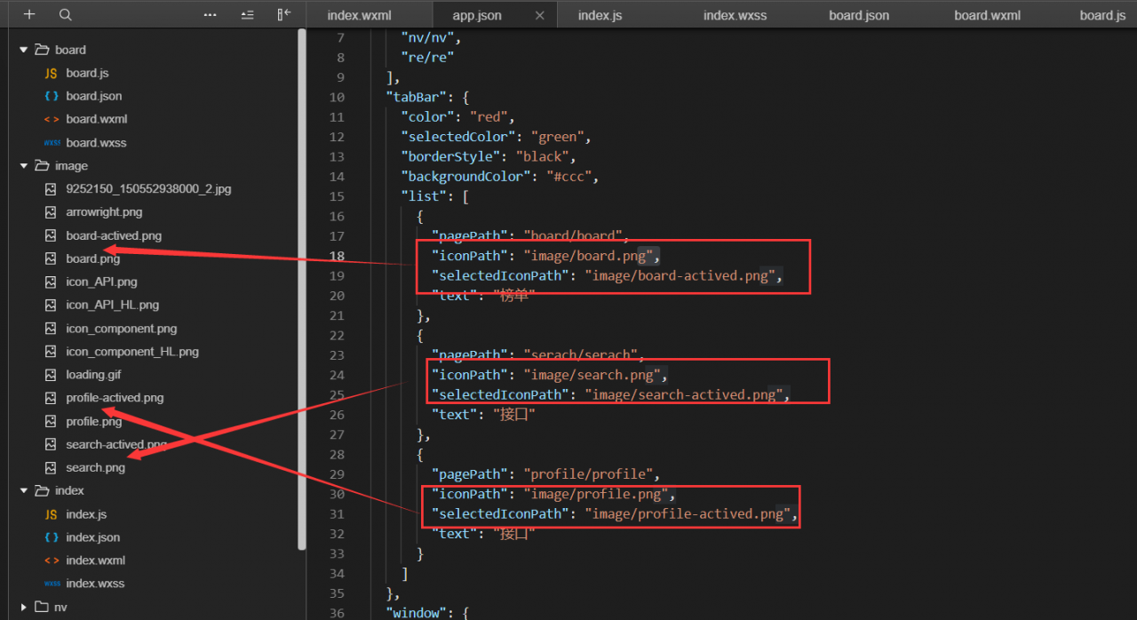Click the file explorer vertical scrollbar

[x=302, y=290]
